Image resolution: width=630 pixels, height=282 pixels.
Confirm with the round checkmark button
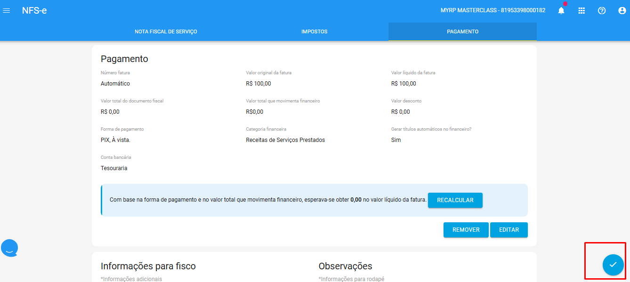point(613,265)
